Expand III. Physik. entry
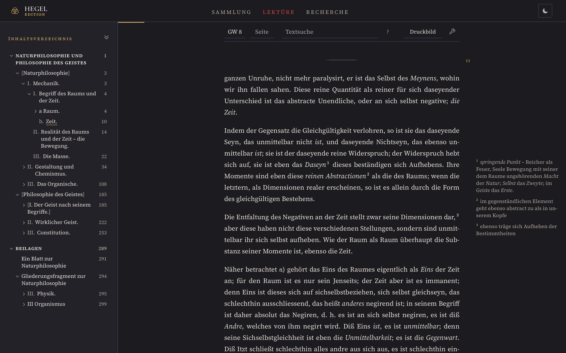The height and width of the screenshot is (353, 566). pos(24,294)
